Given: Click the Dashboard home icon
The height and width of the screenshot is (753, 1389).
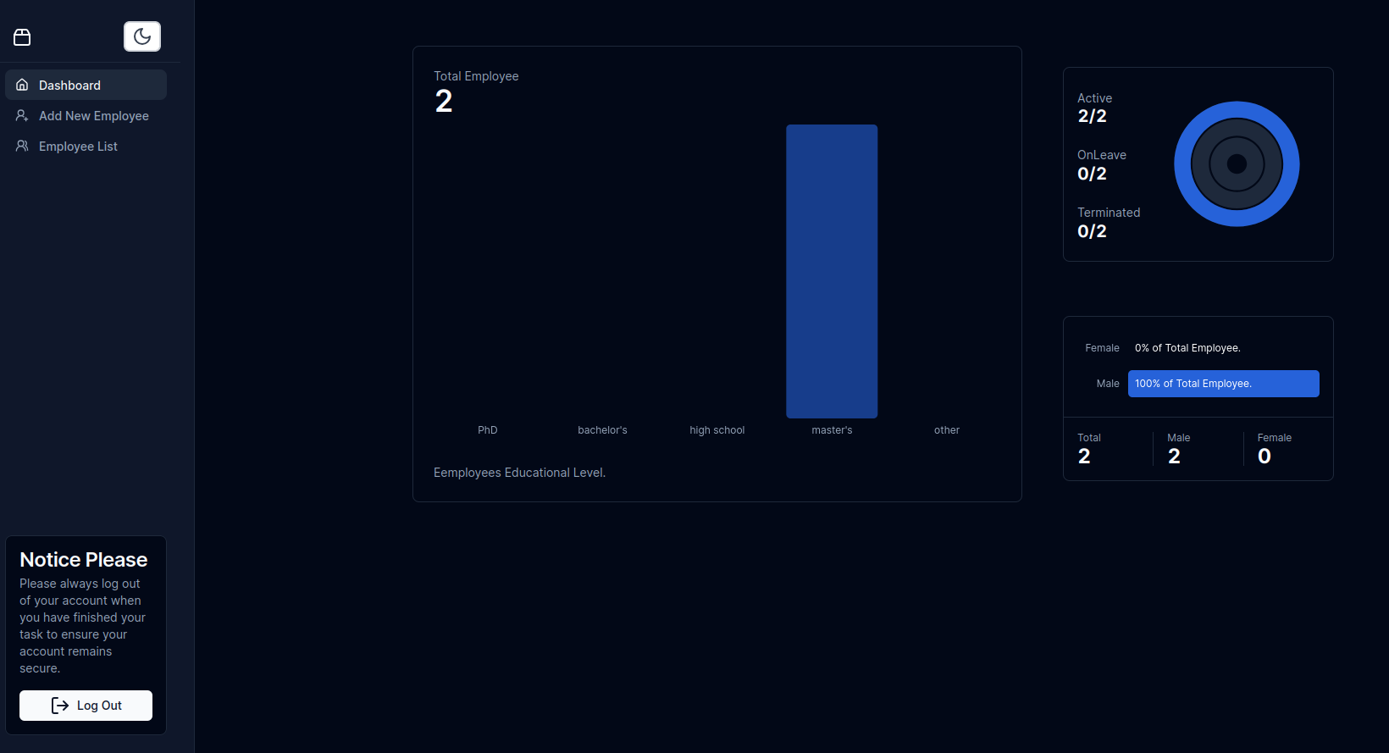Looking at the screenshot, I should click(x=22, y=85).
